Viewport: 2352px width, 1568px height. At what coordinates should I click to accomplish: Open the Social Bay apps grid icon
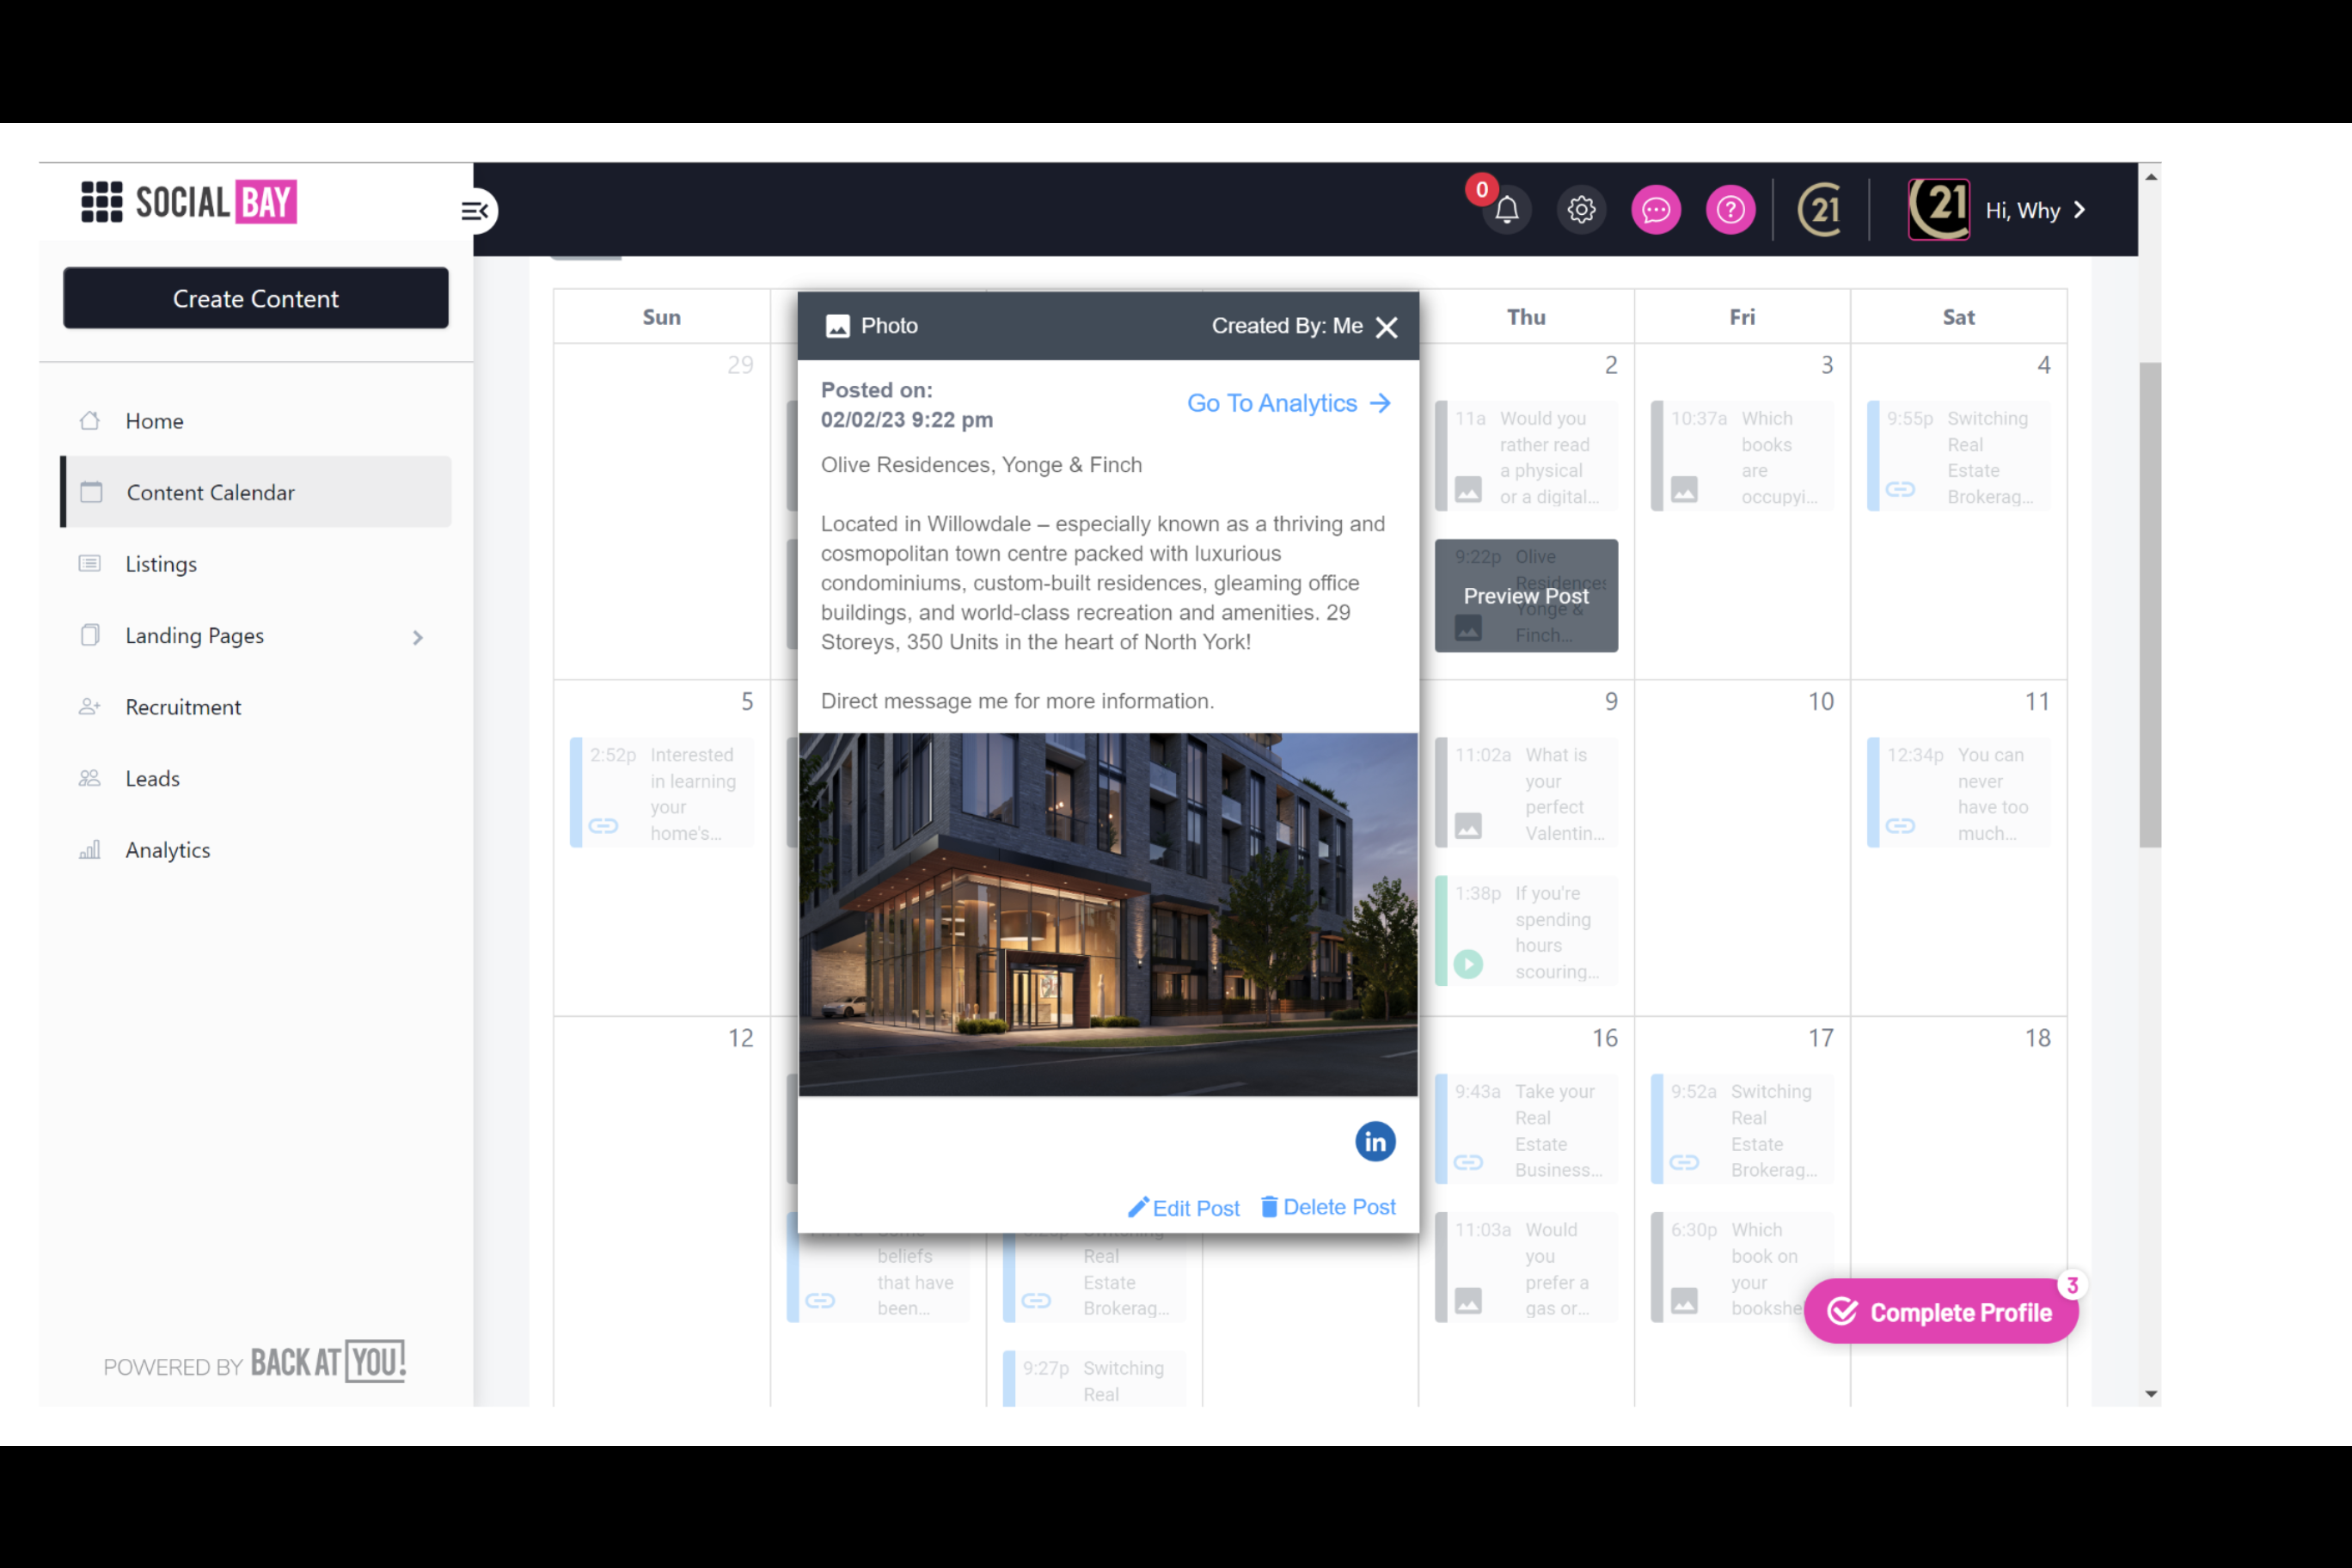pyautogui.click(x=101, y=202)
